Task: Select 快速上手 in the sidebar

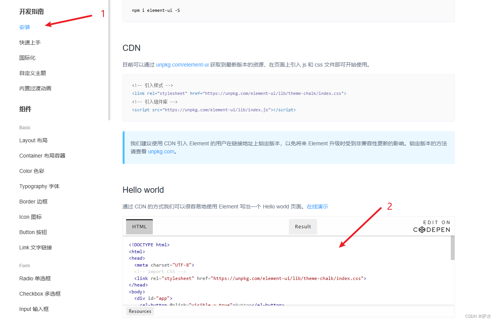Action: [30, 42]
